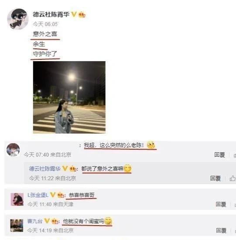Like the 都说了意外之喜嘛 reply with thumbs-up
236x240 pixels.
tap(233, 178)
